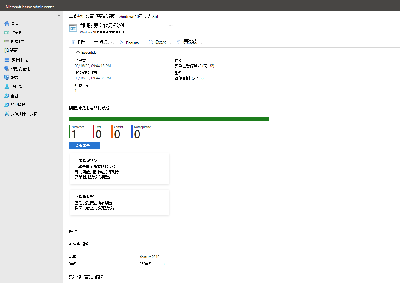Click the 查看報告 button
Image resolution: width=400 pixels, height=283 pixels.
click(85, 146)
